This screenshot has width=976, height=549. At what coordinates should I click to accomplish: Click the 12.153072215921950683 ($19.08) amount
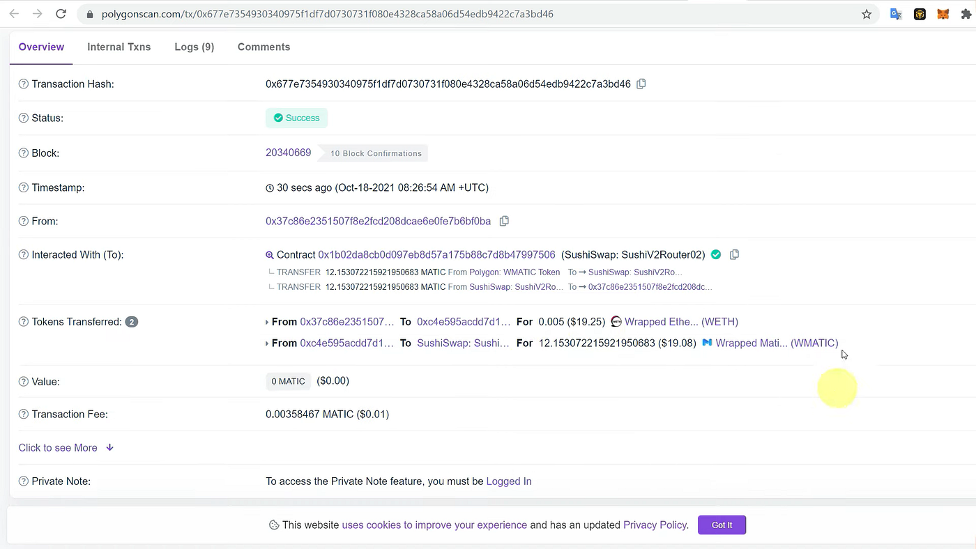[x=618, y=343]
